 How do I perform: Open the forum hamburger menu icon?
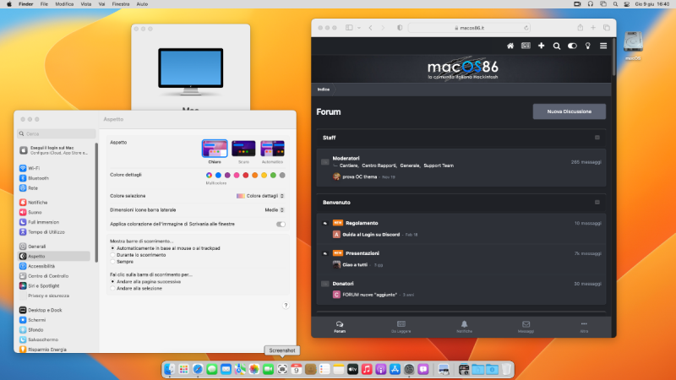(603, 46)
